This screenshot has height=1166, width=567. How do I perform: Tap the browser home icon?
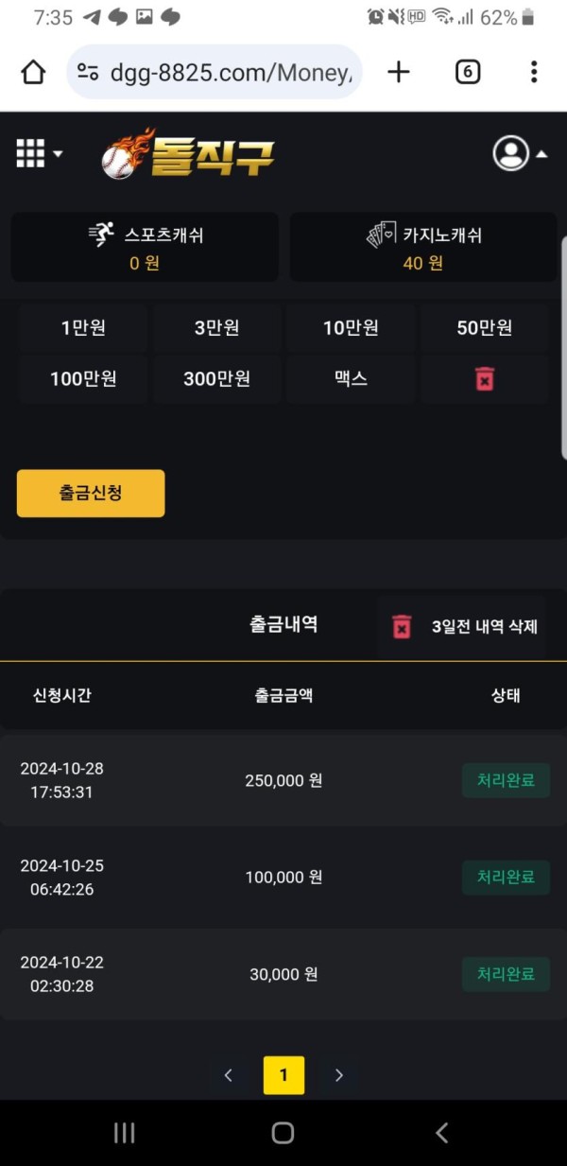33,72
